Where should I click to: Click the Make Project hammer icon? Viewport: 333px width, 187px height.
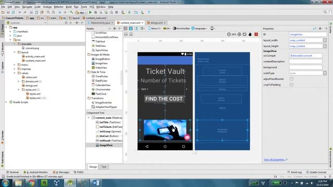71,12
